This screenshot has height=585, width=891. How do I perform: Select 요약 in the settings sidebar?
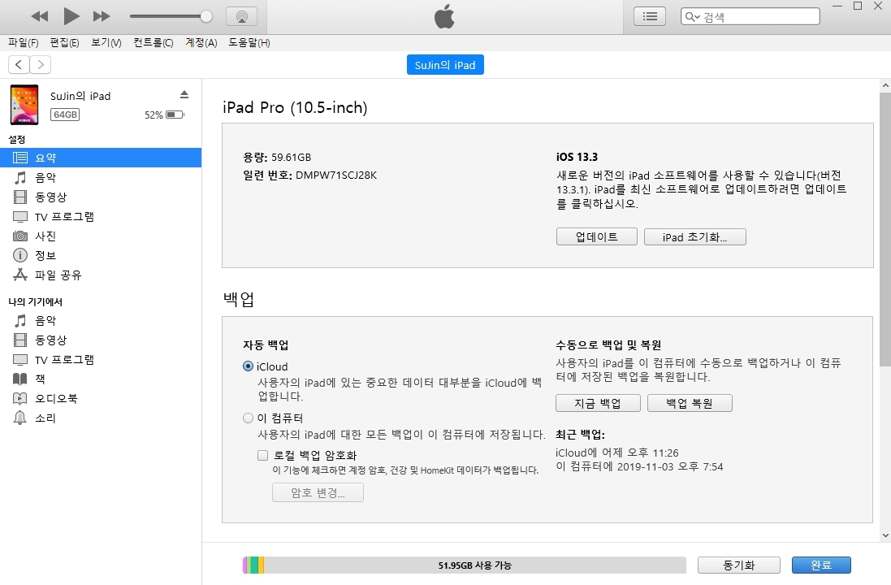(101, 158)
